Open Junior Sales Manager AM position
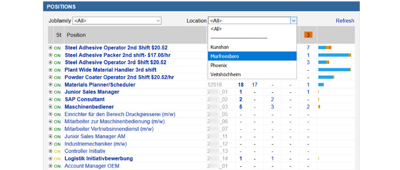The width and height of the screenshot is (400, 170). (95, 136)
